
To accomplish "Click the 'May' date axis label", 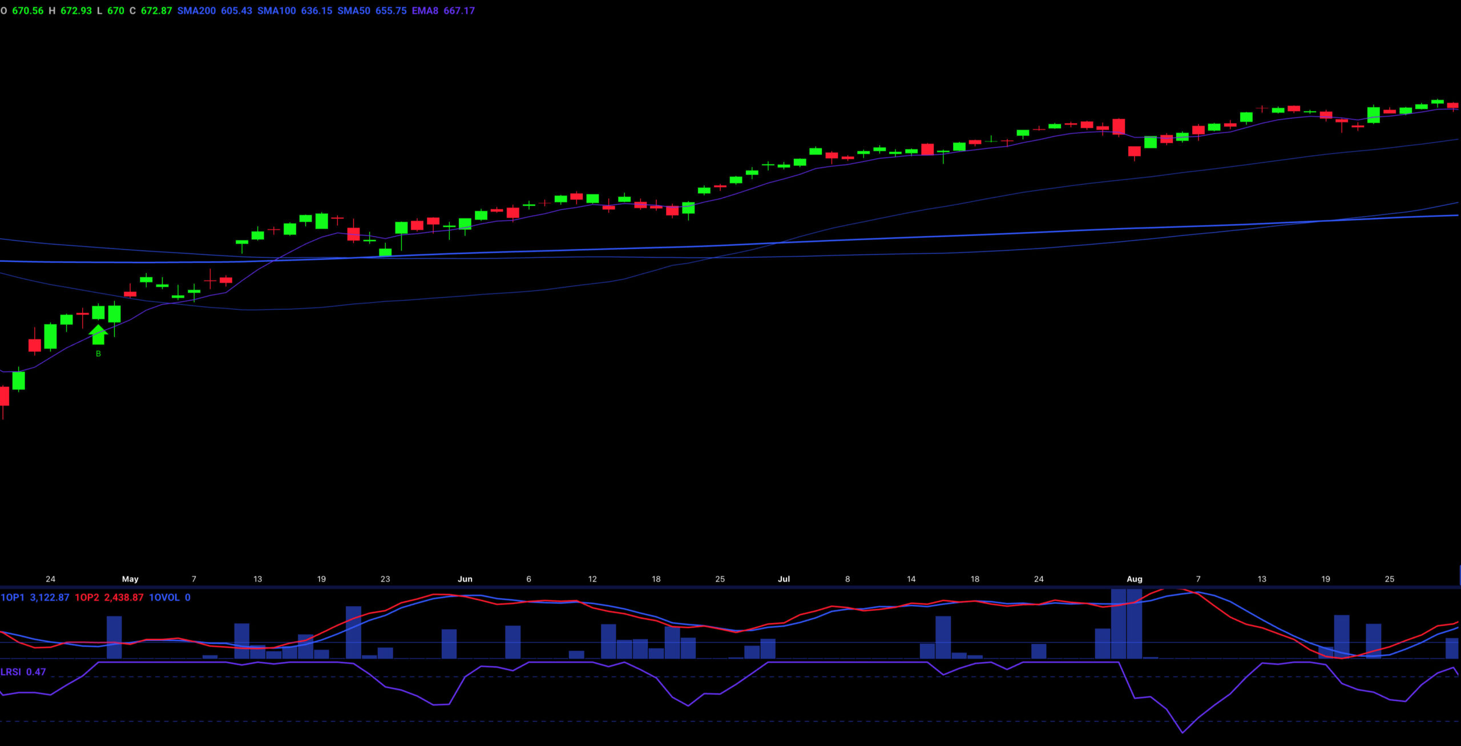I will click(130, 579).
